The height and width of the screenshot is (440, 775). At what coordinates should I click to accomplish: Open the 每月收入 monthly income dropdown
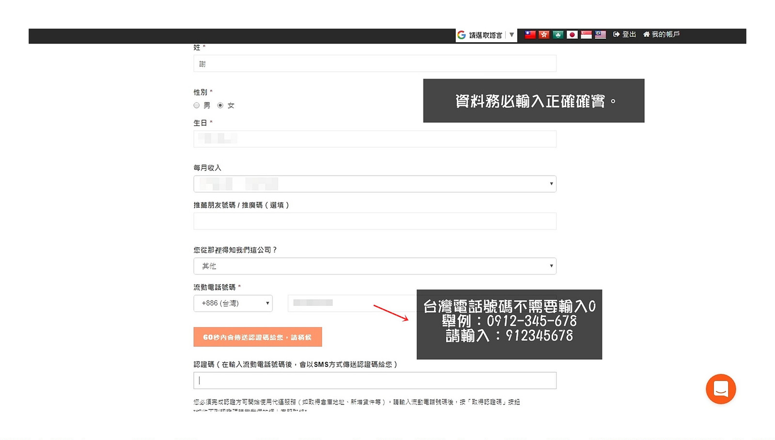[x=374, y=184]
